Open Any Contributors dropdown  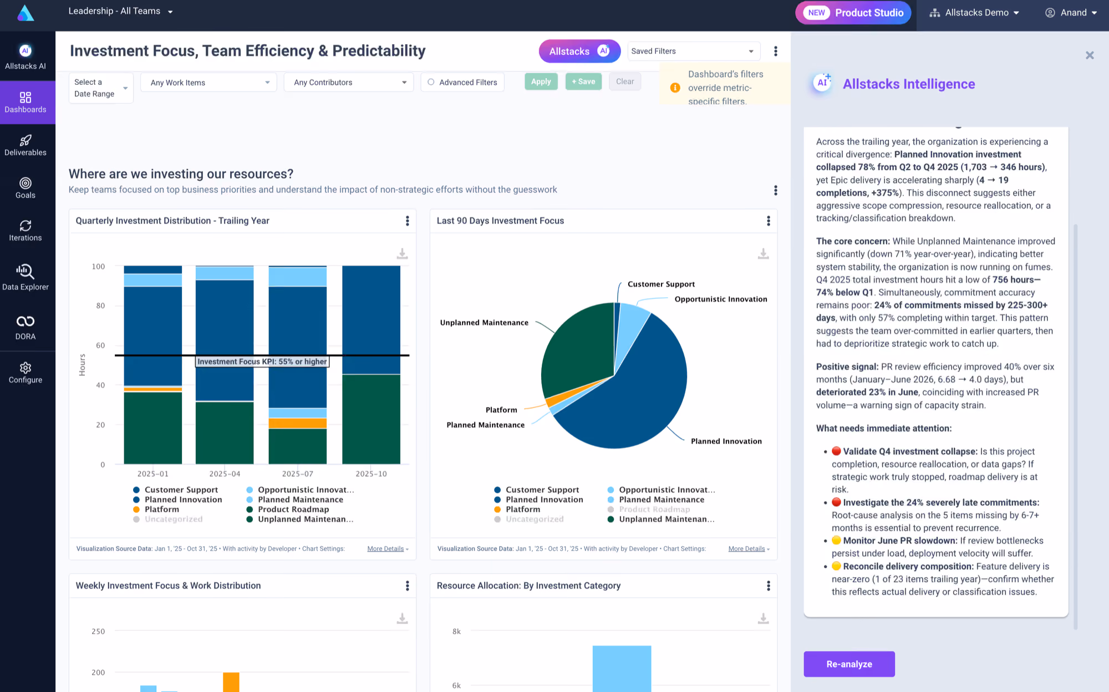[349, 82]
